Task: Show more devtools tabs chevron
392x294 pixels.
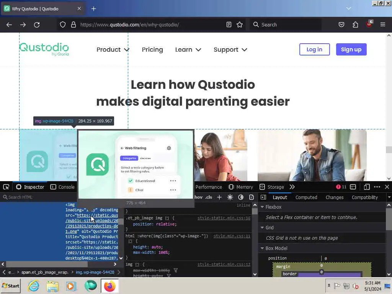Action: [292, 187]
